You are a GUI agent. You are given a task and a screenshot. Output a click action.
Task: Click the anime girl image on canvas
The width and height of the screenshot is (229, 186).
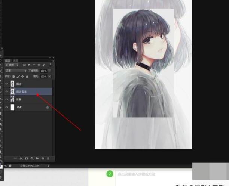coord(143,74)
